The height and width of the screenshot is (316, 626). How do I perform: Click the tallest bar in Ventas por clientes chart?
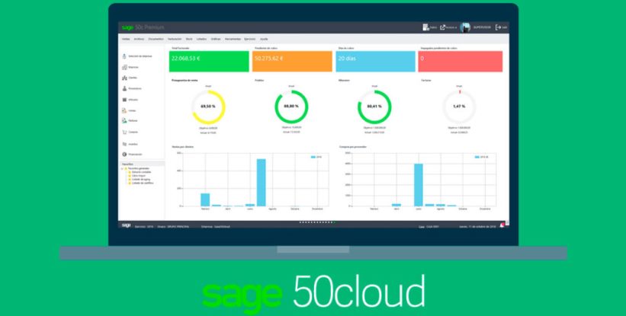pyautogui.click(x=261, y=183)
